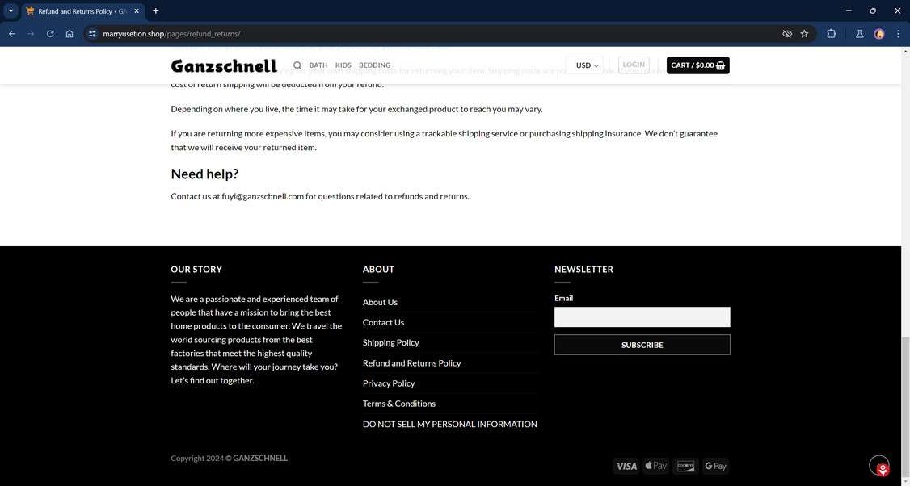Click the Ganzschnell site logo

[223, 65]
